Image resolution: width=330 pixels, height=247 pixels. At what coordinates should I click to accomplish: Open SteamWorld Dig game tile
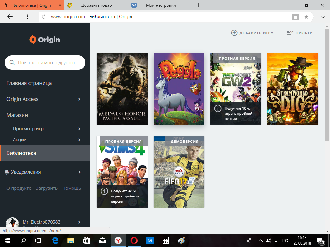[x=293, y=89]
